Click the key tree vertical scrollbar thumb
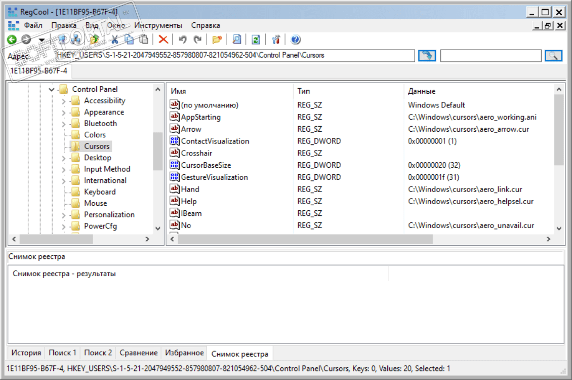This screenshot has width=572, height=380. 157,151
